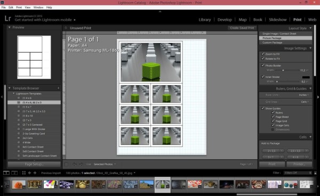Screen dimensions: 320x196
Task: Select the orange fruit thumbnail in filmstrip
Action: (19, 184)
